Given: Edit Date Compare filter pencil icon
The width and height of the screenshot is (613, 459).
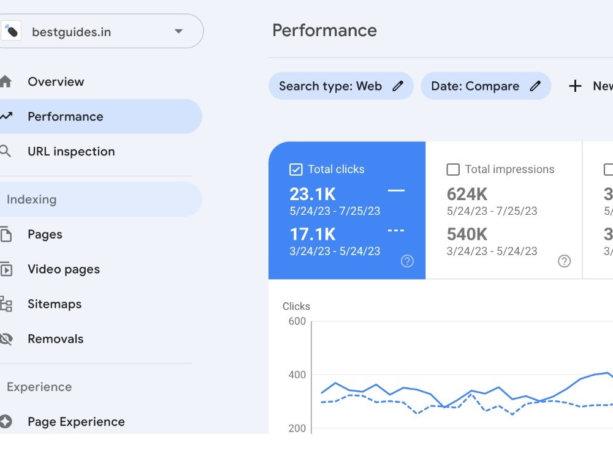Looking at the screenshot, I should pos(535,86).
